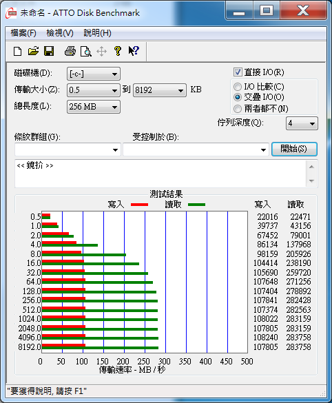Save results with the floppy disk icon
Screen dimensions: 332x403
(49, 52)
